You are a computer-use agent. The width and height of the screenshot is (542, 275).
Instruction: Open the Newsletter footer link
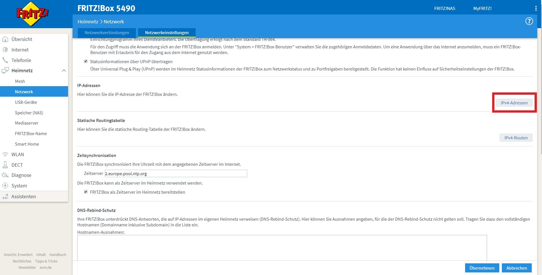(x=27, y=267)
